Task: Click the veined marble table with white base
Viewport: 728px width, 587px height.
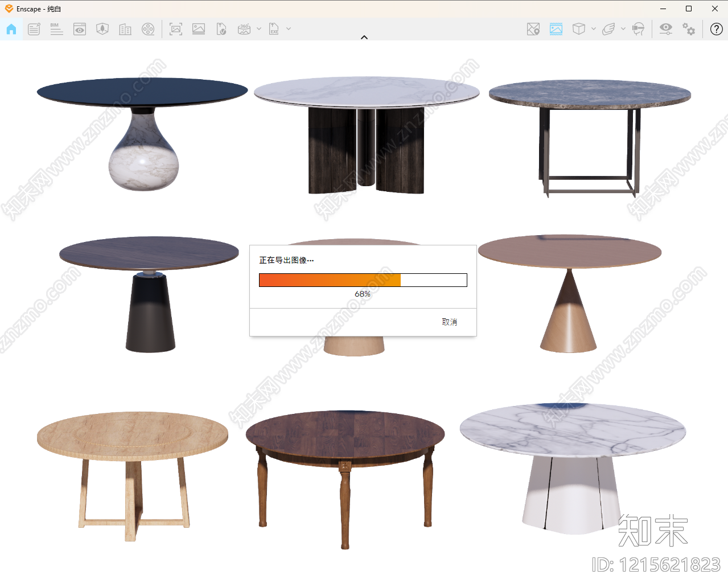Action: pyautogui.click(x=573, y=469)
